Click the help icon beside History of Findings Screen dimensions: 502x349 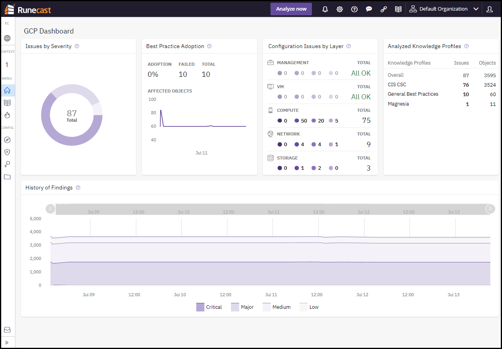(x=78, y=187)
